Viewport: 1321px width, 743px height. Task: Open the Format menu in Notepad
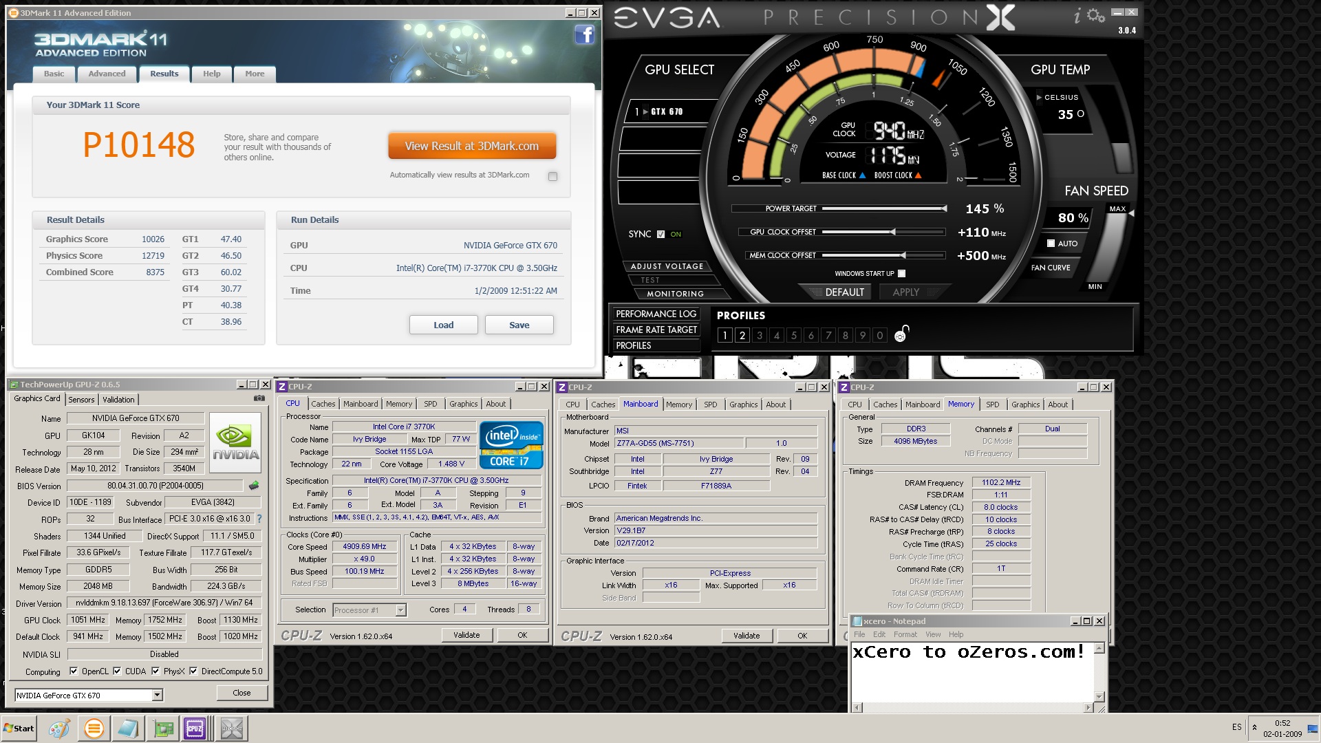905,634
